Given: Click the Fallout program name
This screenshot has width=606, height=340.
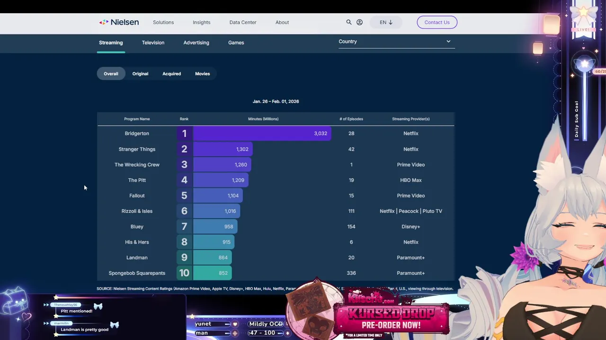Looking at the screenshot, I should [x=137, y=195].
